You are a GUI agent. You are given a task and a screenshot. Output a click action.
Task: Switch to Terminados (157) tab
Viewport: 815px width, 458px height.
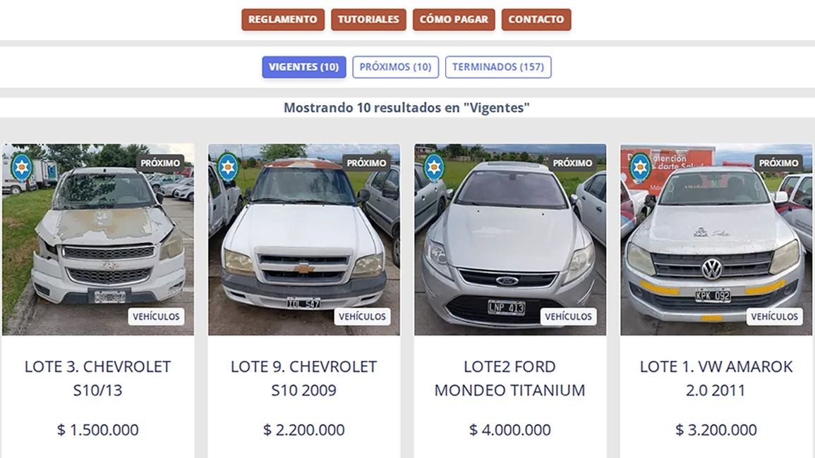point(498,67)
